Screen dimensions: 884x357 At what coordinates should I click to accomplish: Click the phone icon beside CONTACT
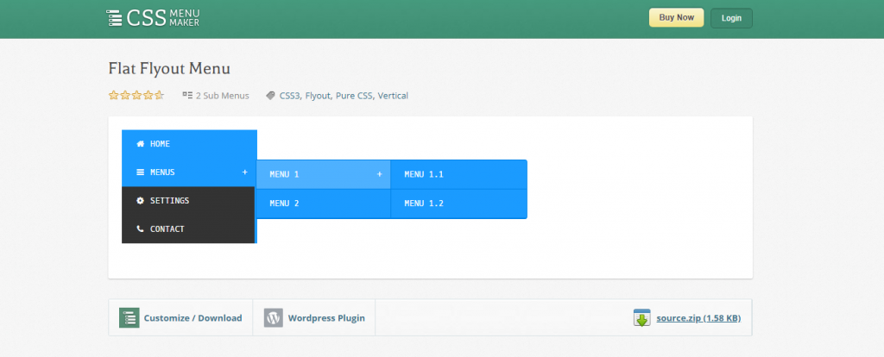141,229
